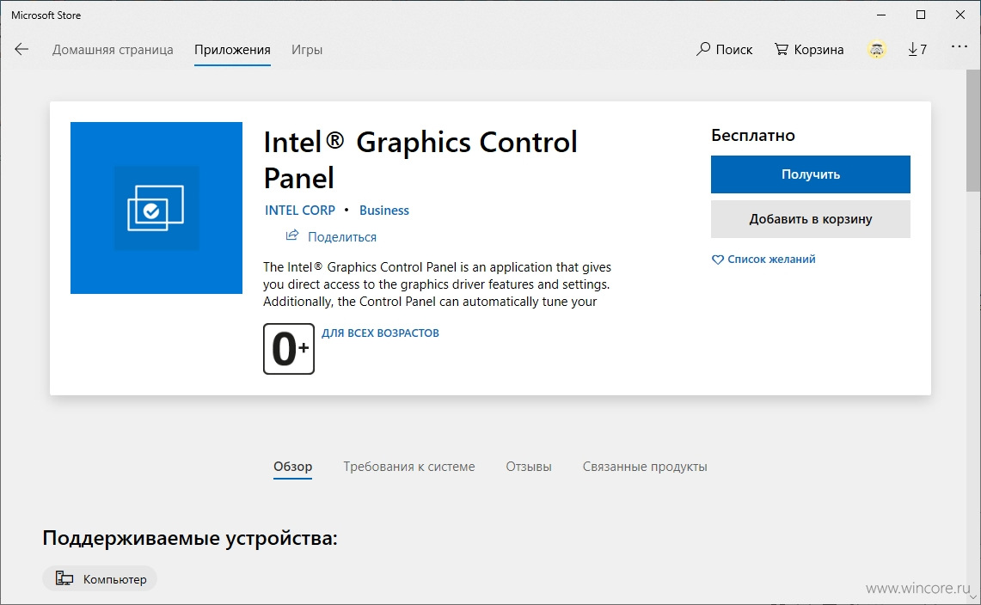
Task: Open the Business category link
Action: pyautogui.click(x=384, y=211)
